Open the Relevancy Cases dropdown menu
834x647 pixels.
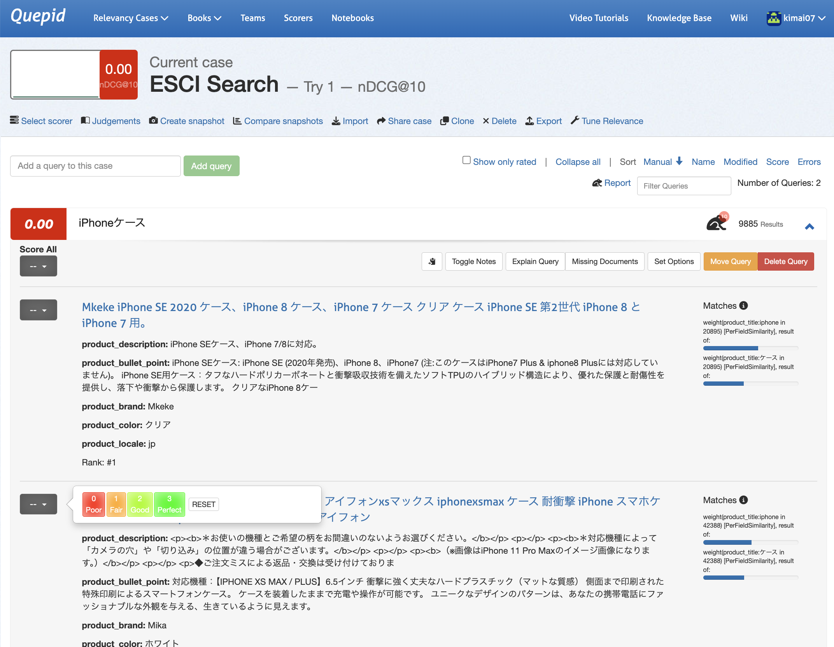[130, 18]
